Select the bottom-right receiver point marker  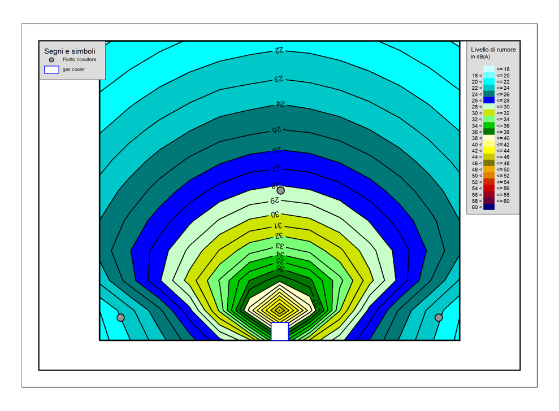[439, 318]
